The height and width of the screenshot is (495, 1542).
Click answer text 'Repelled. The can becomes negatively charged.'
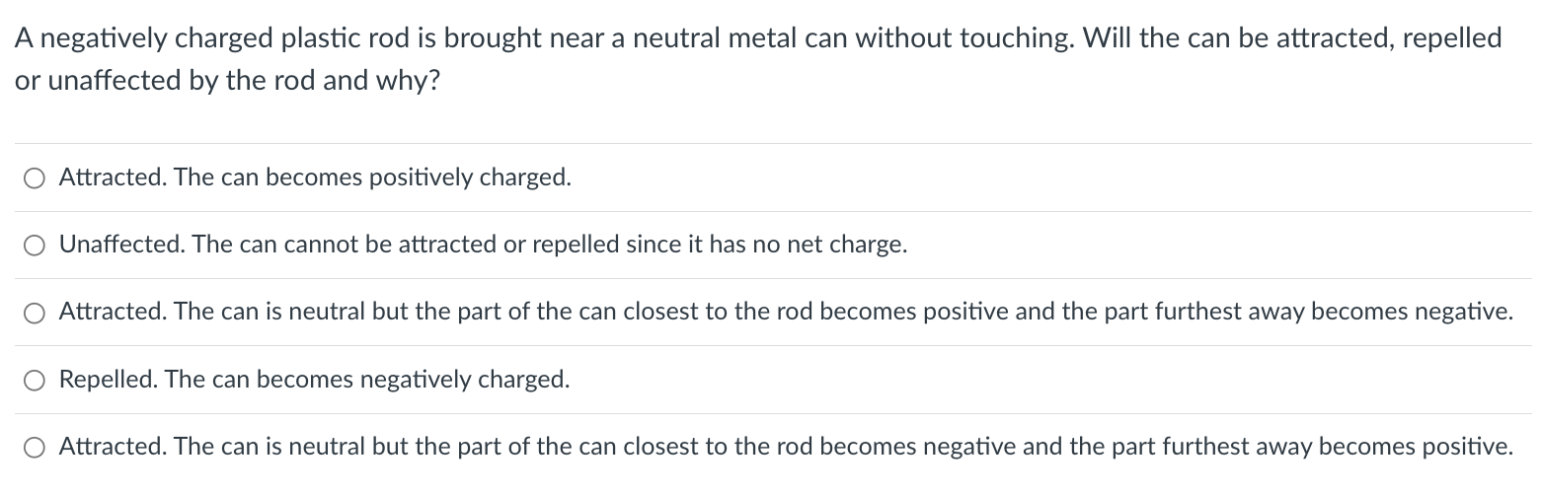point(314,379)
